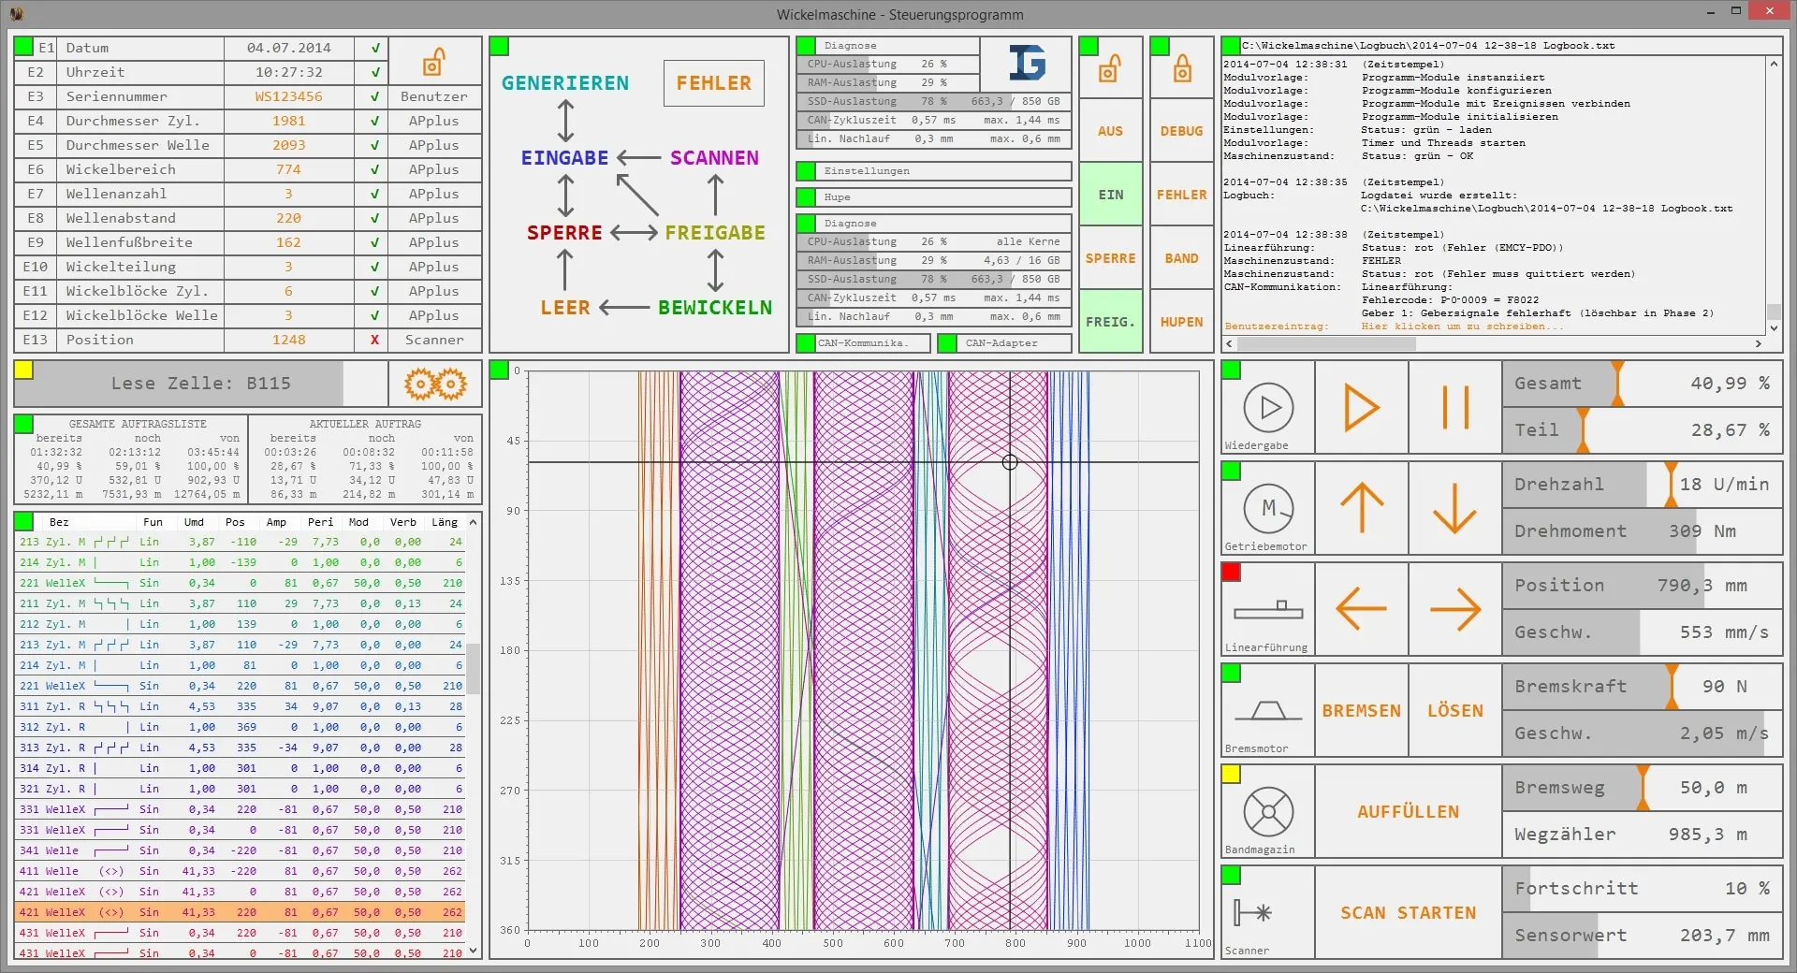Toggle the green status square beside CPU Diagnose
Viewport: 1797px width, 973px height.
(805, 45)
